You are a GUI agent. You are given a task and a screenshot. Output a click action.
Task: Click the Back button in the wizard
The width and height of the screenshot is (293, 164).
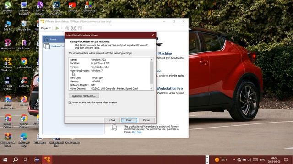pyautogui.click(x=112, y=120)
